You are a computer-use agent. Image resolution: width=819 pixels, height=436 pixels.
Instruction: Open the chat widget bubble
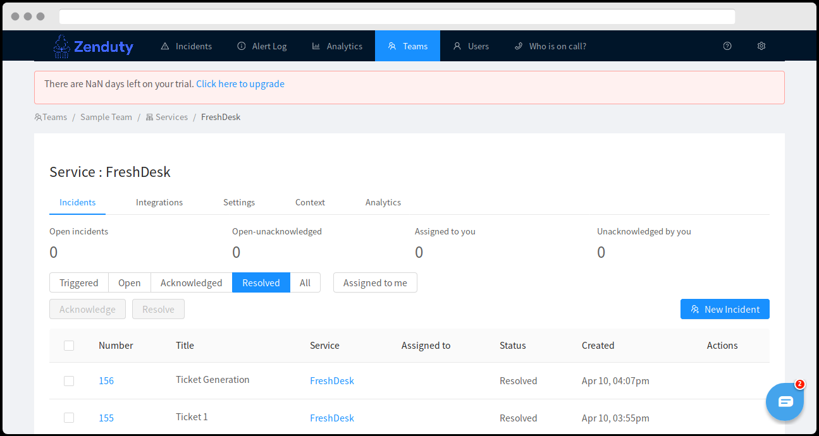coord(785,401)
